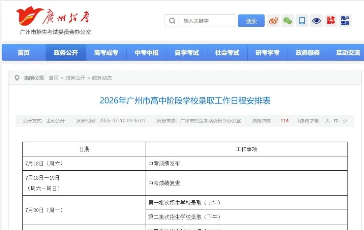The image size is (364, 230).
Task: Open the 政务公开 navigation tab
Action: click(x=66, y=53)
